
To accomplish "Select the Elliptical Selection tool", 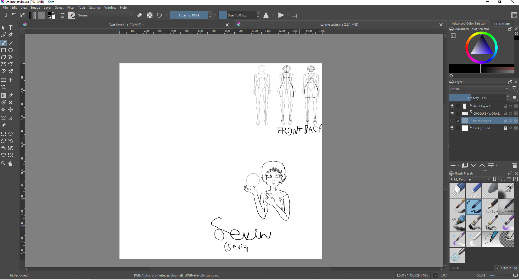I will (11, 134).
